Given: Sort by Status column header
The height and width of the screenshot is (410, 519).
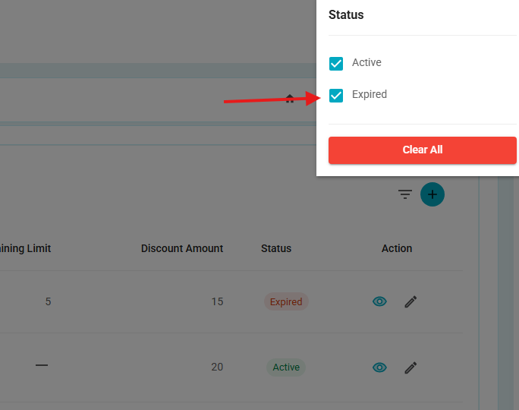Looking at the screenshot, I should 276,248.
